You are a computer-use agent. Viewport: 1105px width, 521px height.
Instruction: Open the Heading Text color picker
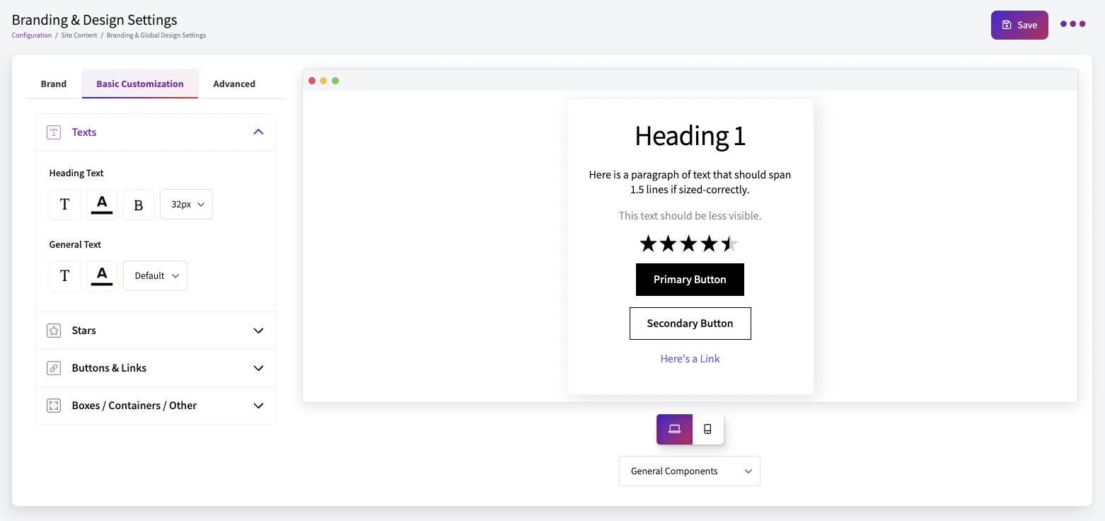pyautogui.click(x=102, y=205)
